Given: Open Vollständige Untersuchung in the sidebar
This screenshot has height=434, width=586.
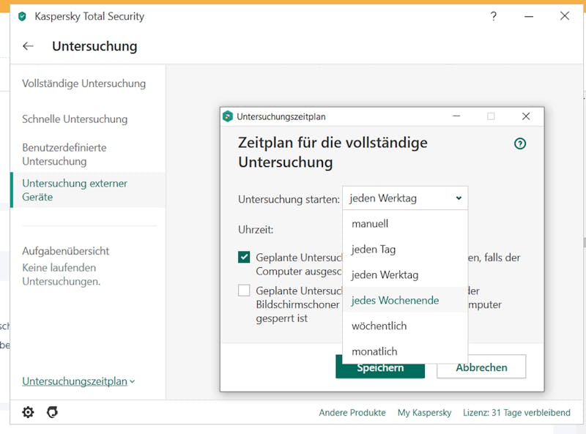Looking at the screenshot, I should (x=84, y=83).
